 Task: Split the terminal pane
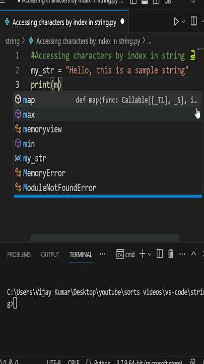click(160, 254)
